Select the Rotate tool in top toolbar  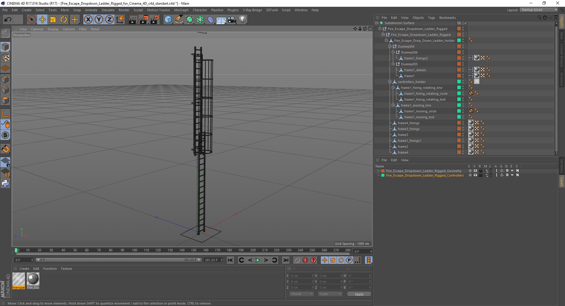64,20
